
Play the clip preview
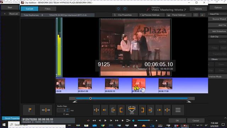105,121
